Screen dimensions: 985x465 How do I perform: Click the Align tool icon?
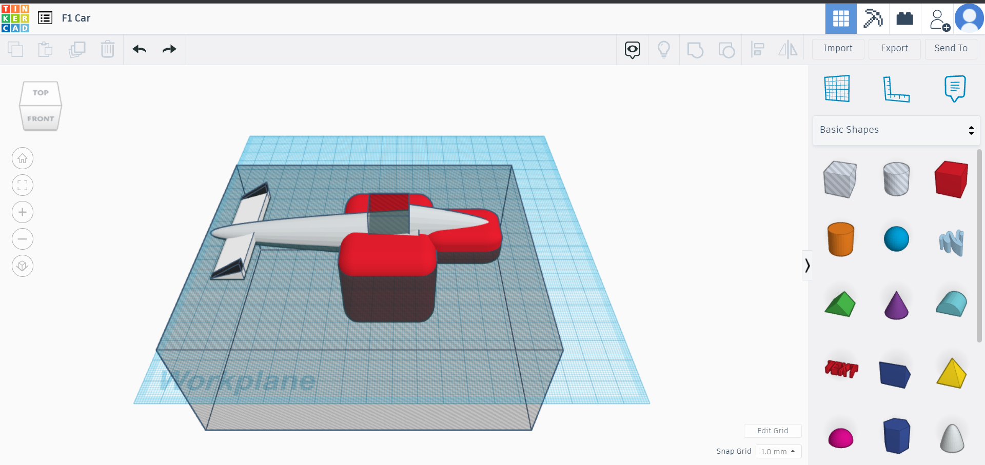pos(758,50)
